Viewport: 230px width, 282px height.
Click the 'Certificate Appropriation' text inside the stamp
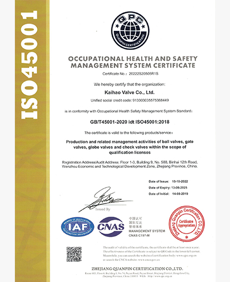coord(186,224)
